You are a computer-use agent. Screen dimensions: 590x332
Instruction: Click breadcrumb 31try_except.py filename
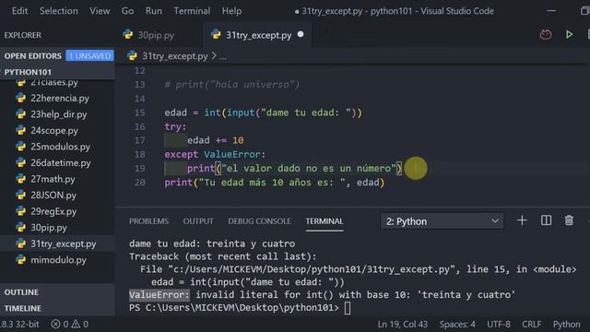pos(174,56)
